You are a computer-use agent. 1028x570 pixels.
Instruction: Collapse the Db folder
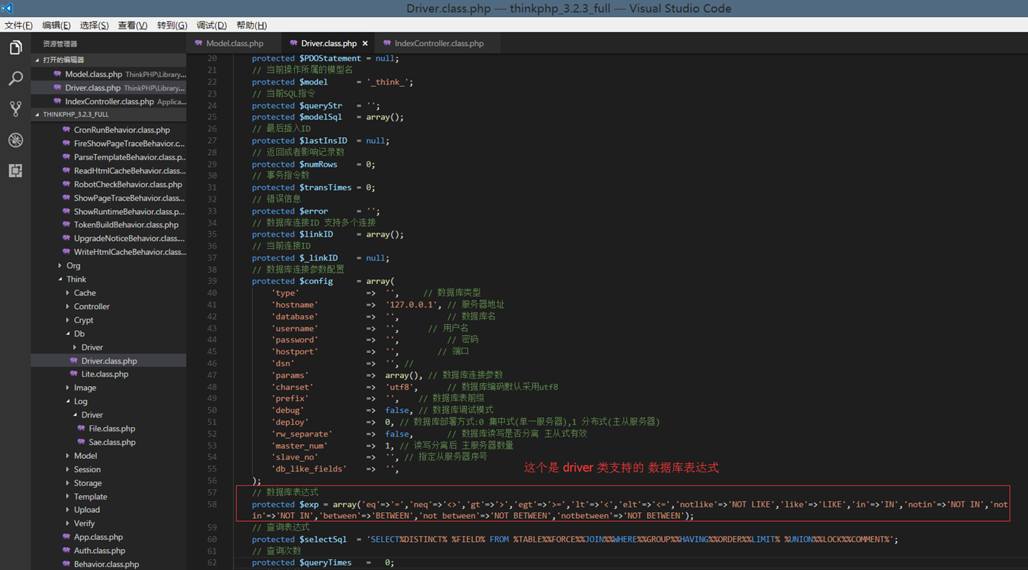79,334
